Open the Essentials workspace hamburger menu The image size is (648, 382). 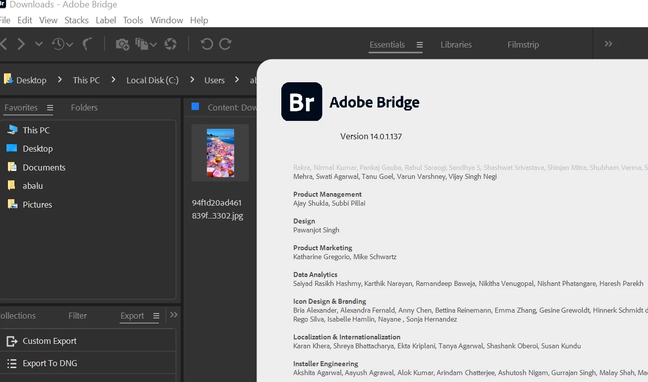[420, 45]
